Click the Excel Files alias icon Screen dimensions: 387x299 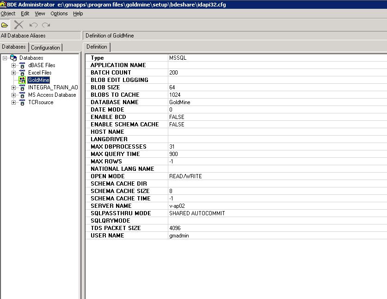pyautogui.click(x=22, y=73)
